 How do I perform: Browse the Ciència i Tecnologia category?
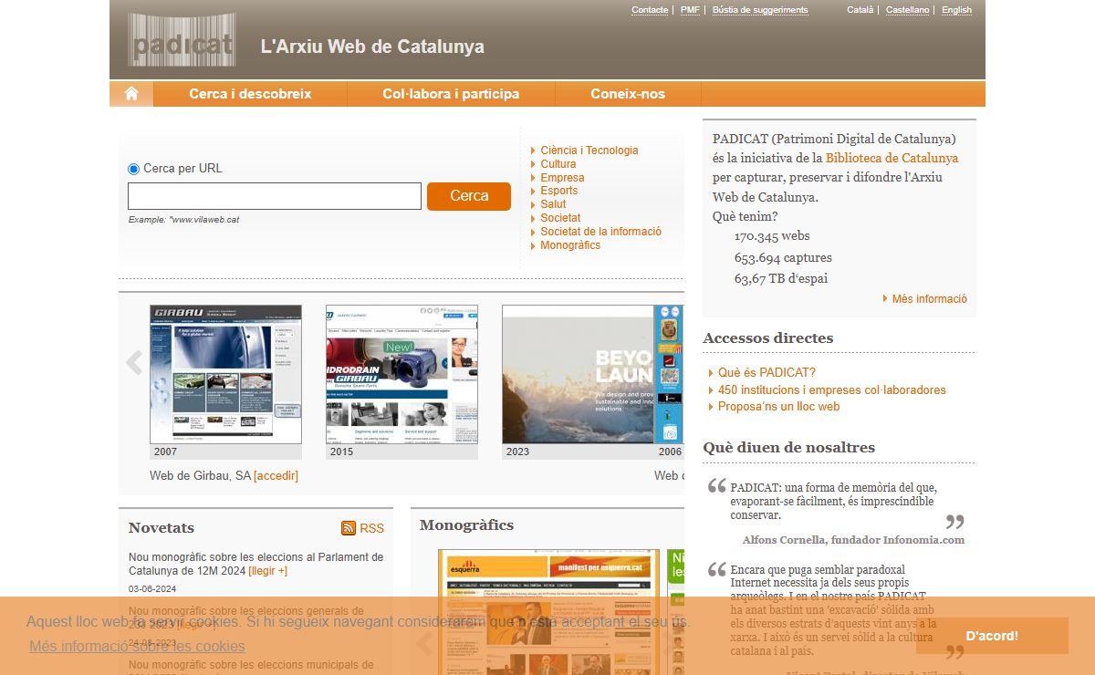[589, 151]
